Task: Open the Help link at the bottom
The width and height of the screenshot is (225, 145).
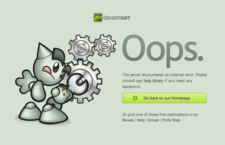Action: [x=140, y=120]
